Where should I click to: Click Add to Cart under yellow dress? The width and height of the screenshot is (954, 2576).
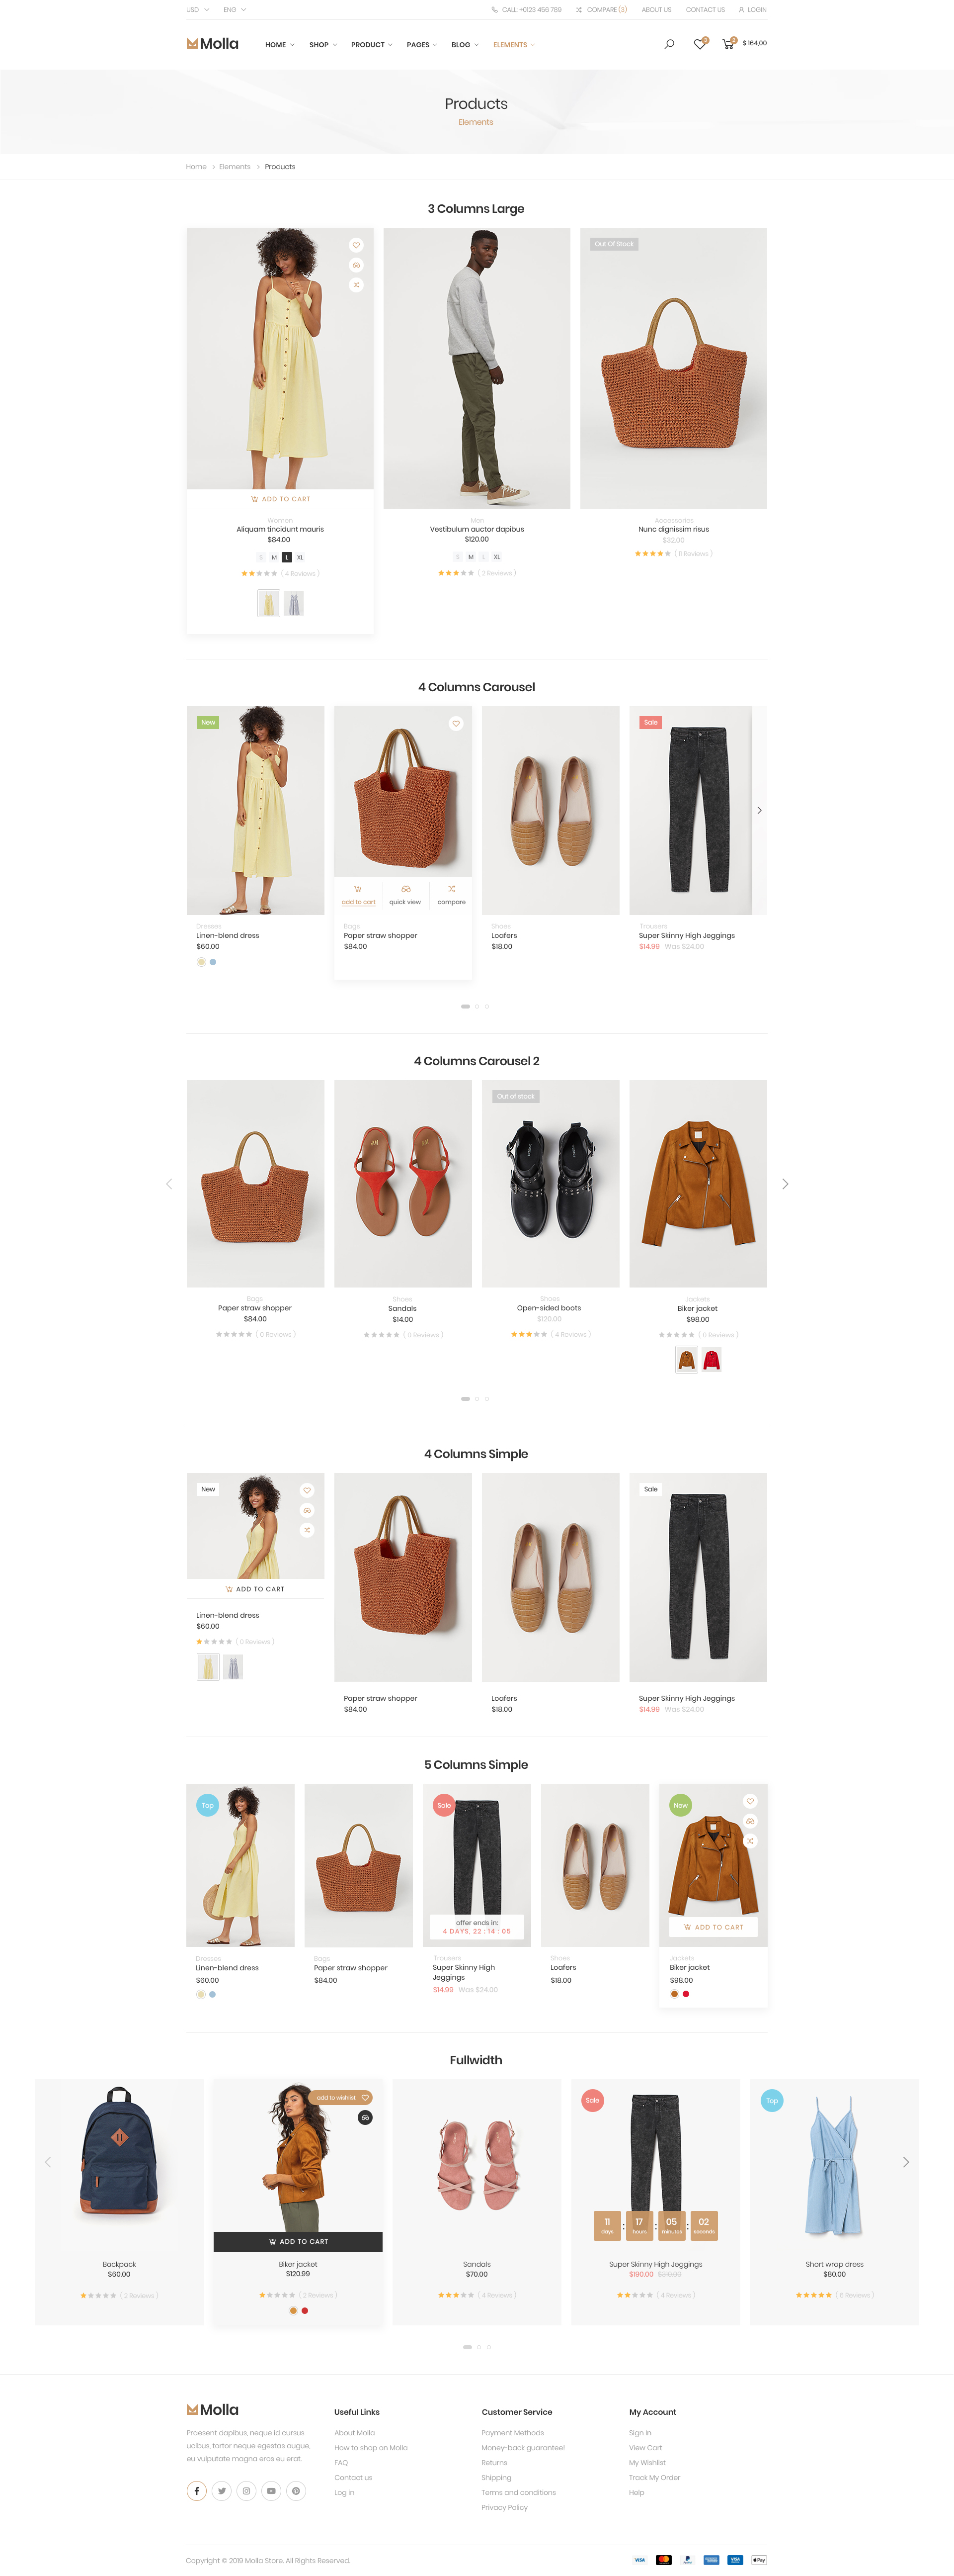[280, 498]
